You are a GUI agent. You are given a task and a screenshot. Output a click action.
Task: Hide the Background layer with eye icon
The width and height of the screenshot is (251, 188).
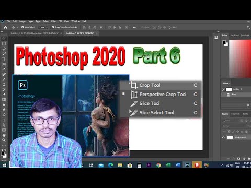[223, 137]
